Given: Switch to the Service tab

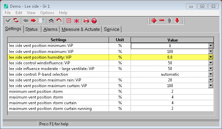Looking at the screenshot, I should [x=112, y=29].
